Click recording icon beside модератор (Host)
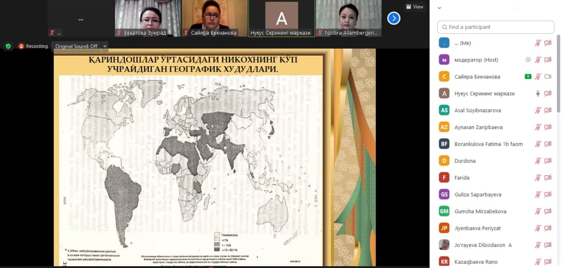 coord(528,60)
